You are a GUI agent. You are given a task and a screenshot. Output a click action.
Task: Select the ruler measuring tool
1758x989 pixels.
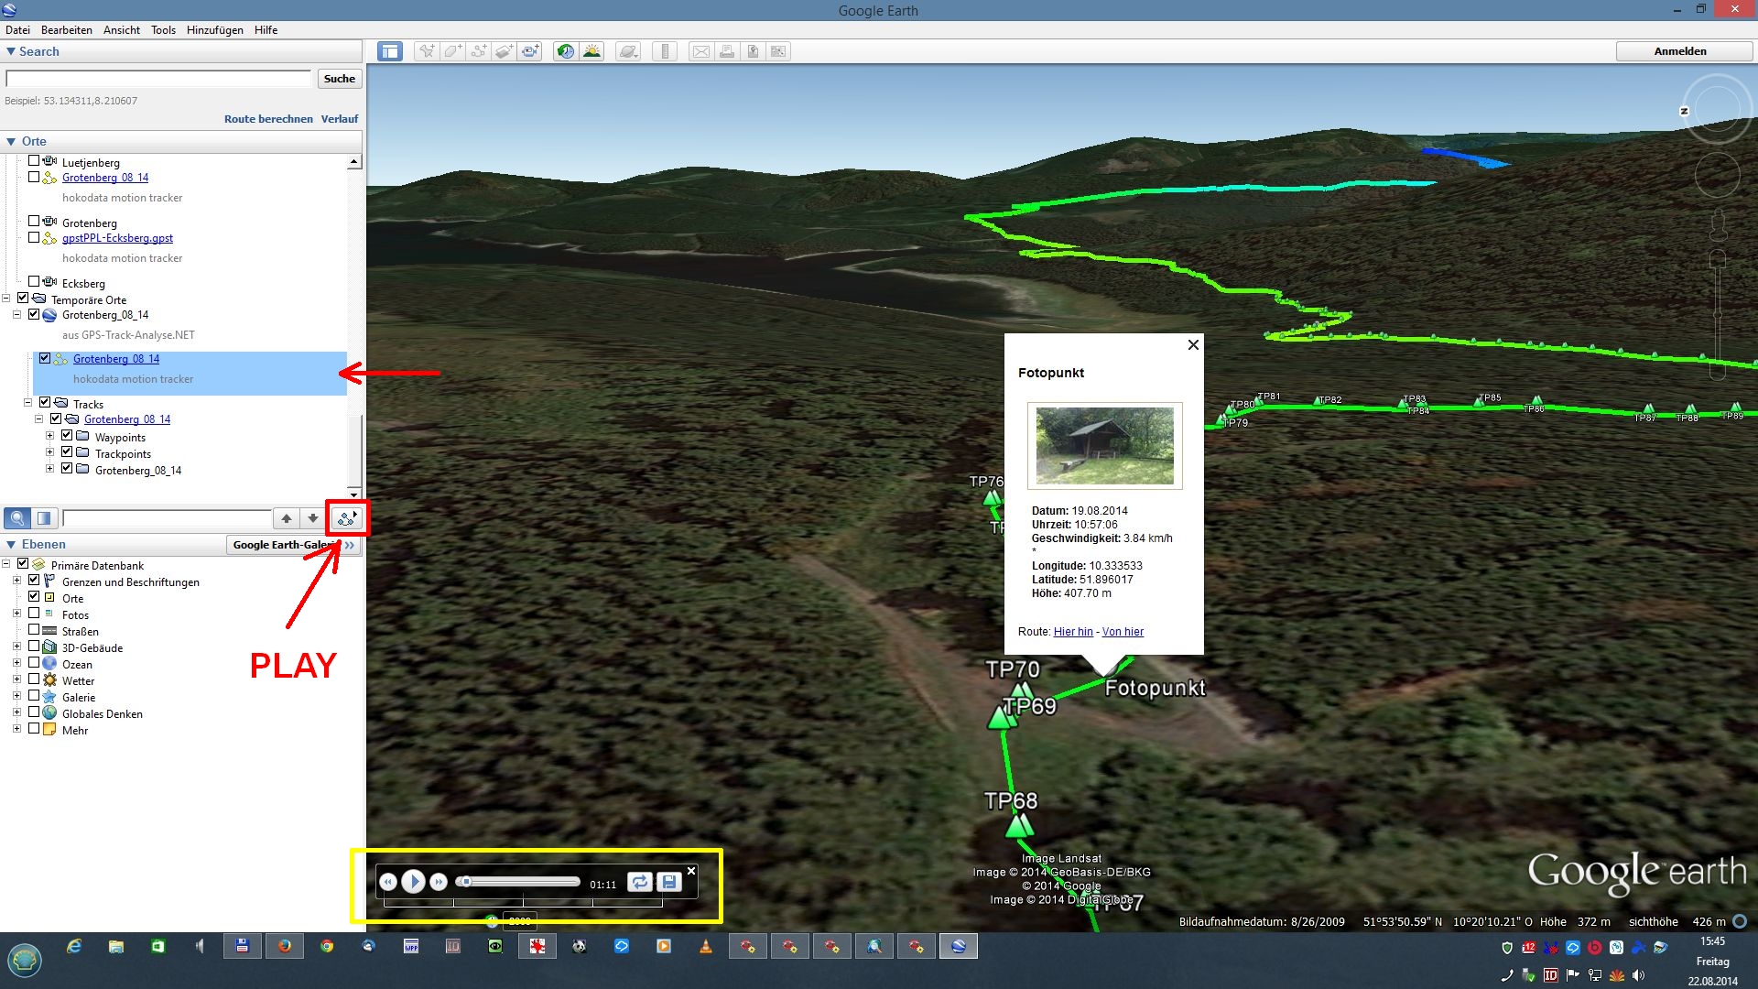pyautogui.click(x=665, y=51)
